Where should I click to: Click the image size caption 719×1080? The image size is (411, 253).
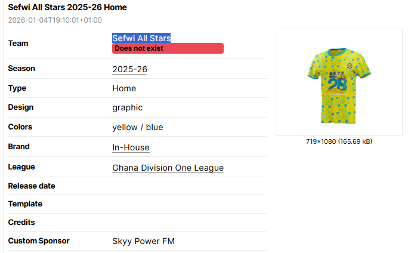tap(339, 141)
